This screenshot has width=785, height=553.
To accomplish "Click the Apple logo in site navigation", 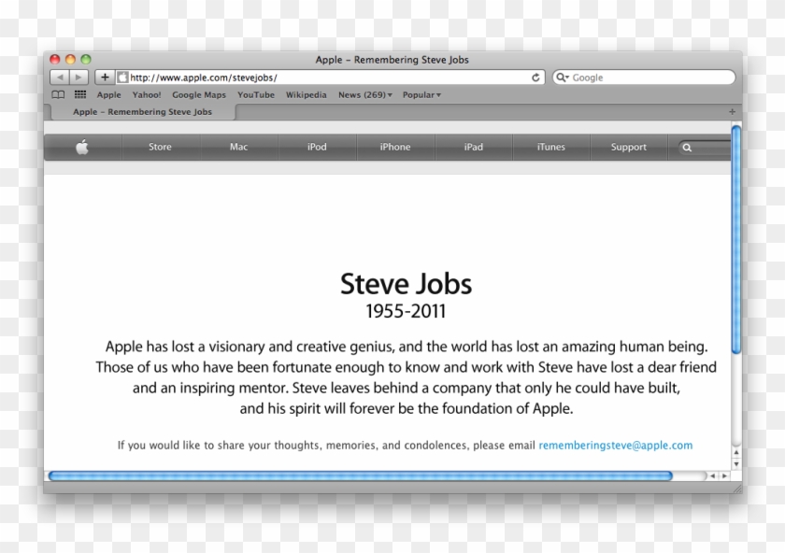I will tap(82, 147).
